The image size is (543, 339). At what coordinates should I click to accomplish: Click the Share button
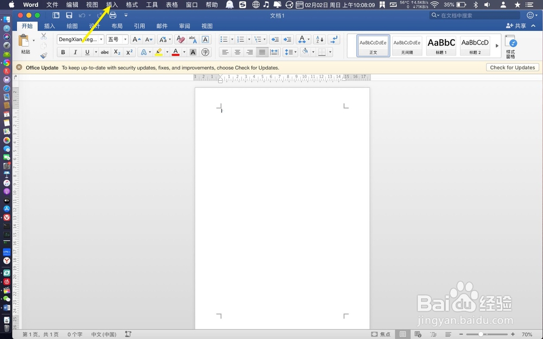pyautogui.click(x=516, y=26)
